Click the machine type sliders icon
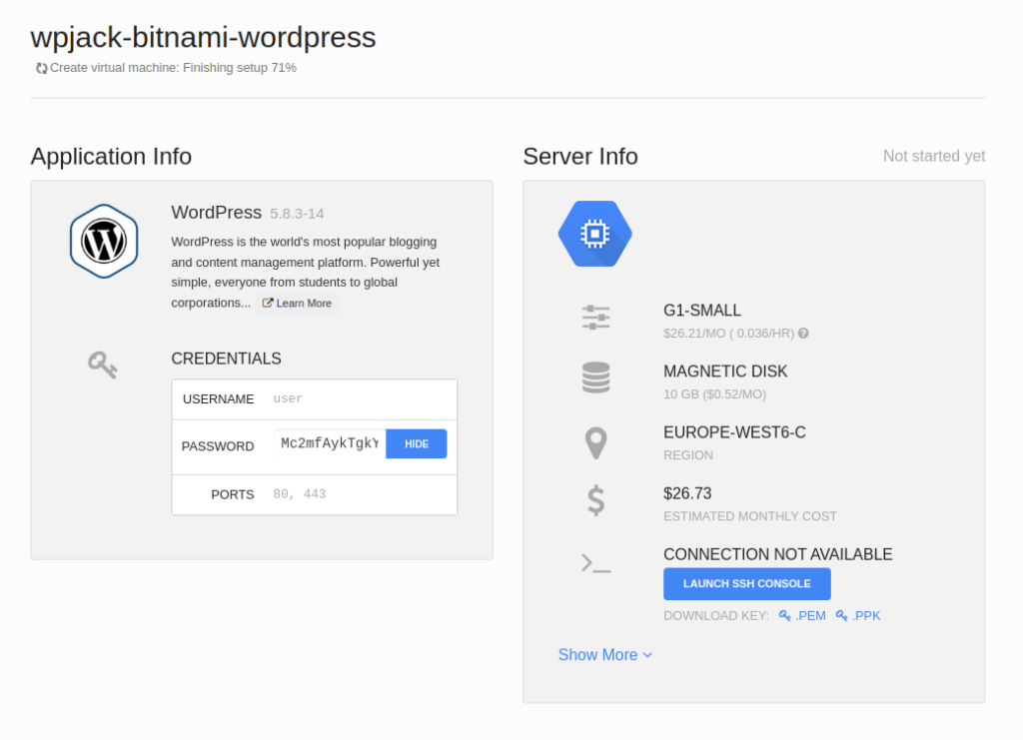Viewport: 1023px width, 740px height. coord(595,318)
